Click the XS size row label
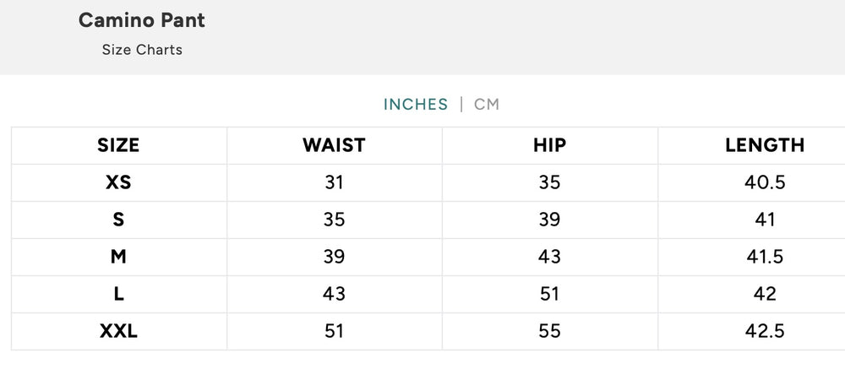The image size is (845, 380). pos(118,182)
